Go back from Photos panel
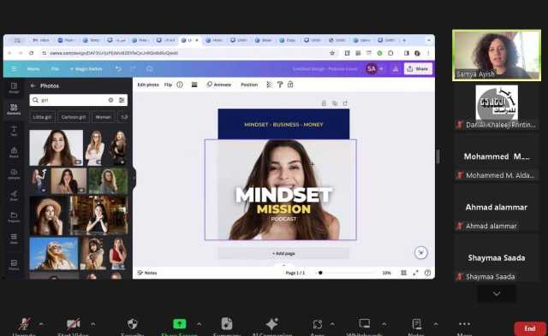The image size is (548, 336). [x=33, y=85]
